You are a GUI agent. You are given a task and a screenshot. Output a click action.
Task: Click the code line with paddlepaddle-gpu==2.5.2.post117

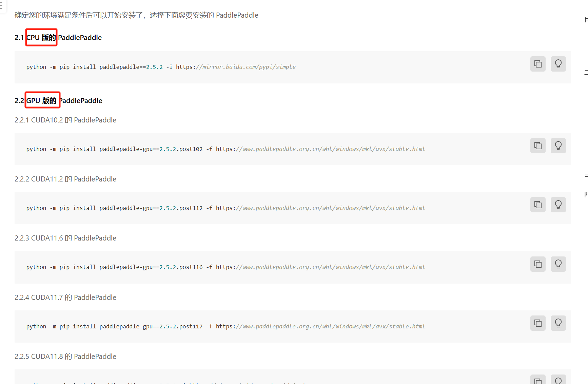click(226, 326)
